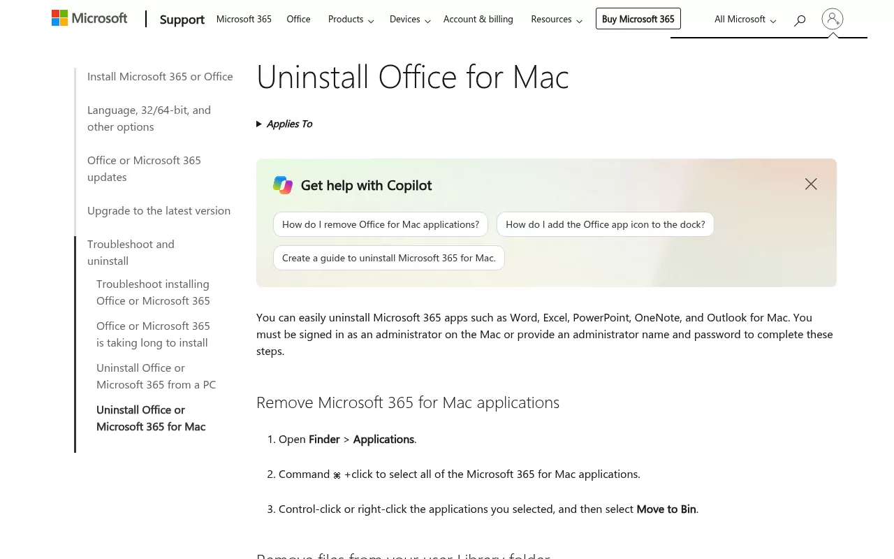Select Uninstall Office or Microsoft 365 for Mac
Image resolution: width=894 pixels, height=559 pixels.
151,419
